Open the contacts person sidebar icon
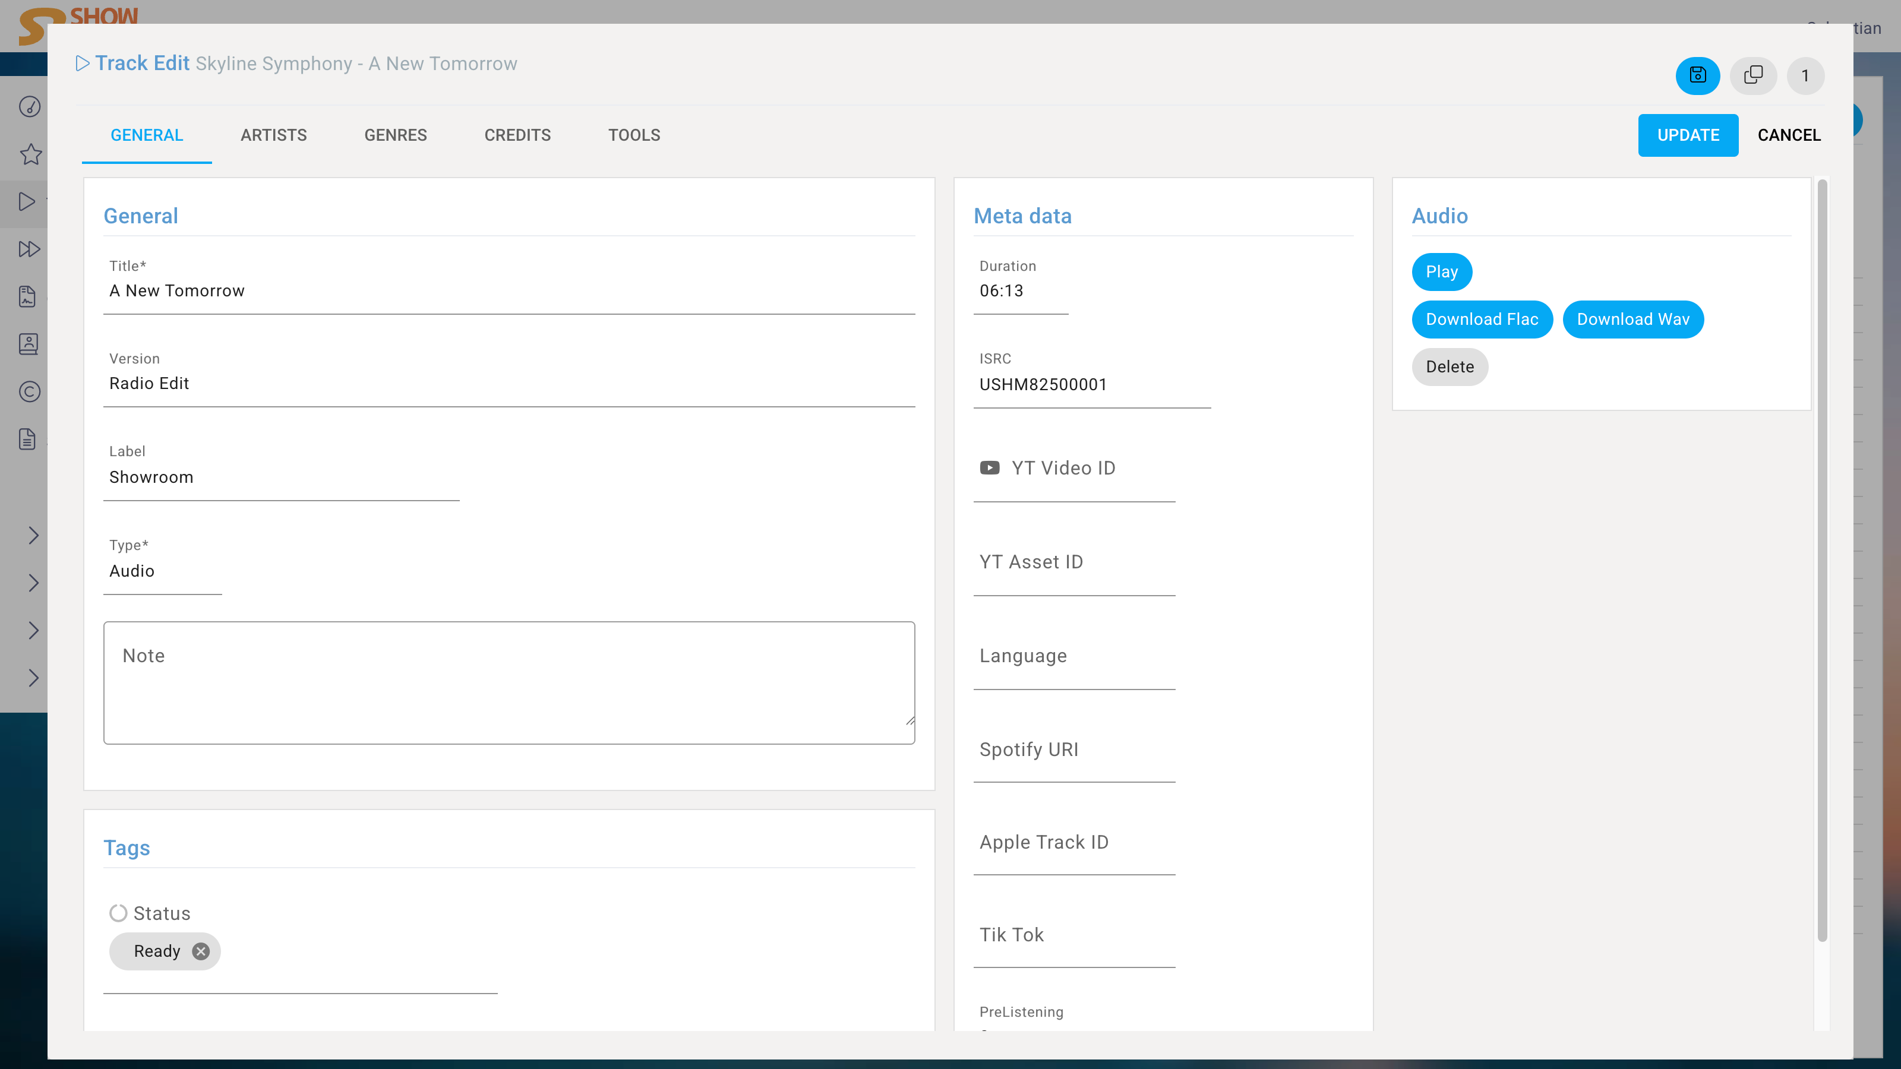1901x1069 pixels. (x=28, y=344)
